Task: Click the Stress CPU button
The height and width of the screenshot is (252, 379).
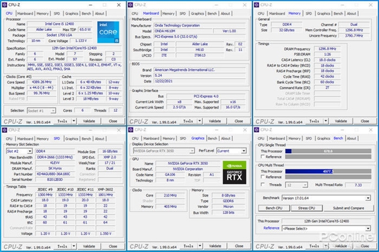Action: [306, 208]
